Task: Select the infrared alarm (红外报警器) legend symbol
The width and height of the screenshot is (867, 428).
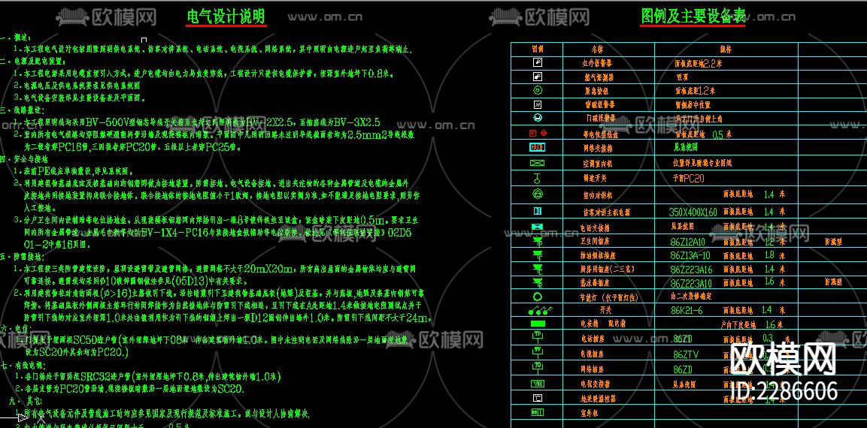Action: (538, 63)
